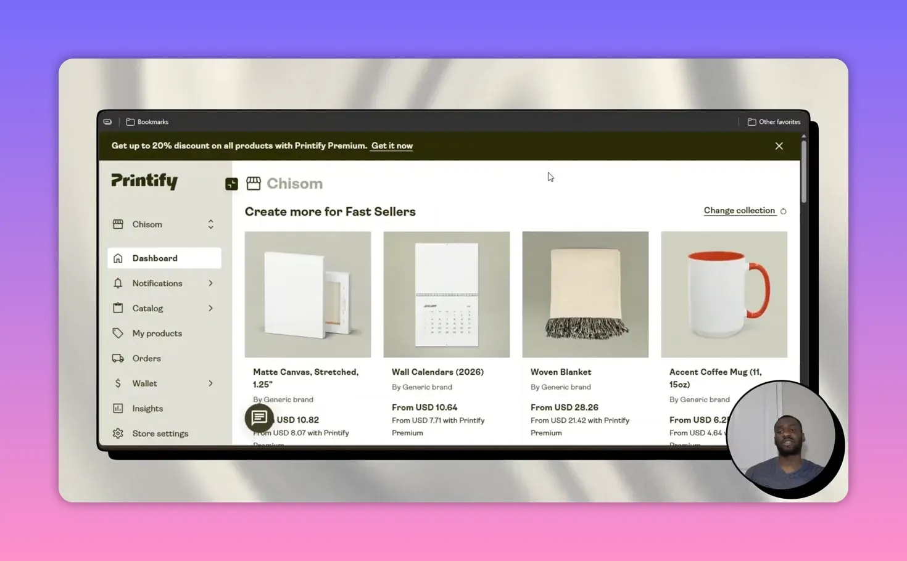Click Bookmarks label in bookmarks bar
Viewport: 907px width, 561px height.
click(x=153, y=122)
